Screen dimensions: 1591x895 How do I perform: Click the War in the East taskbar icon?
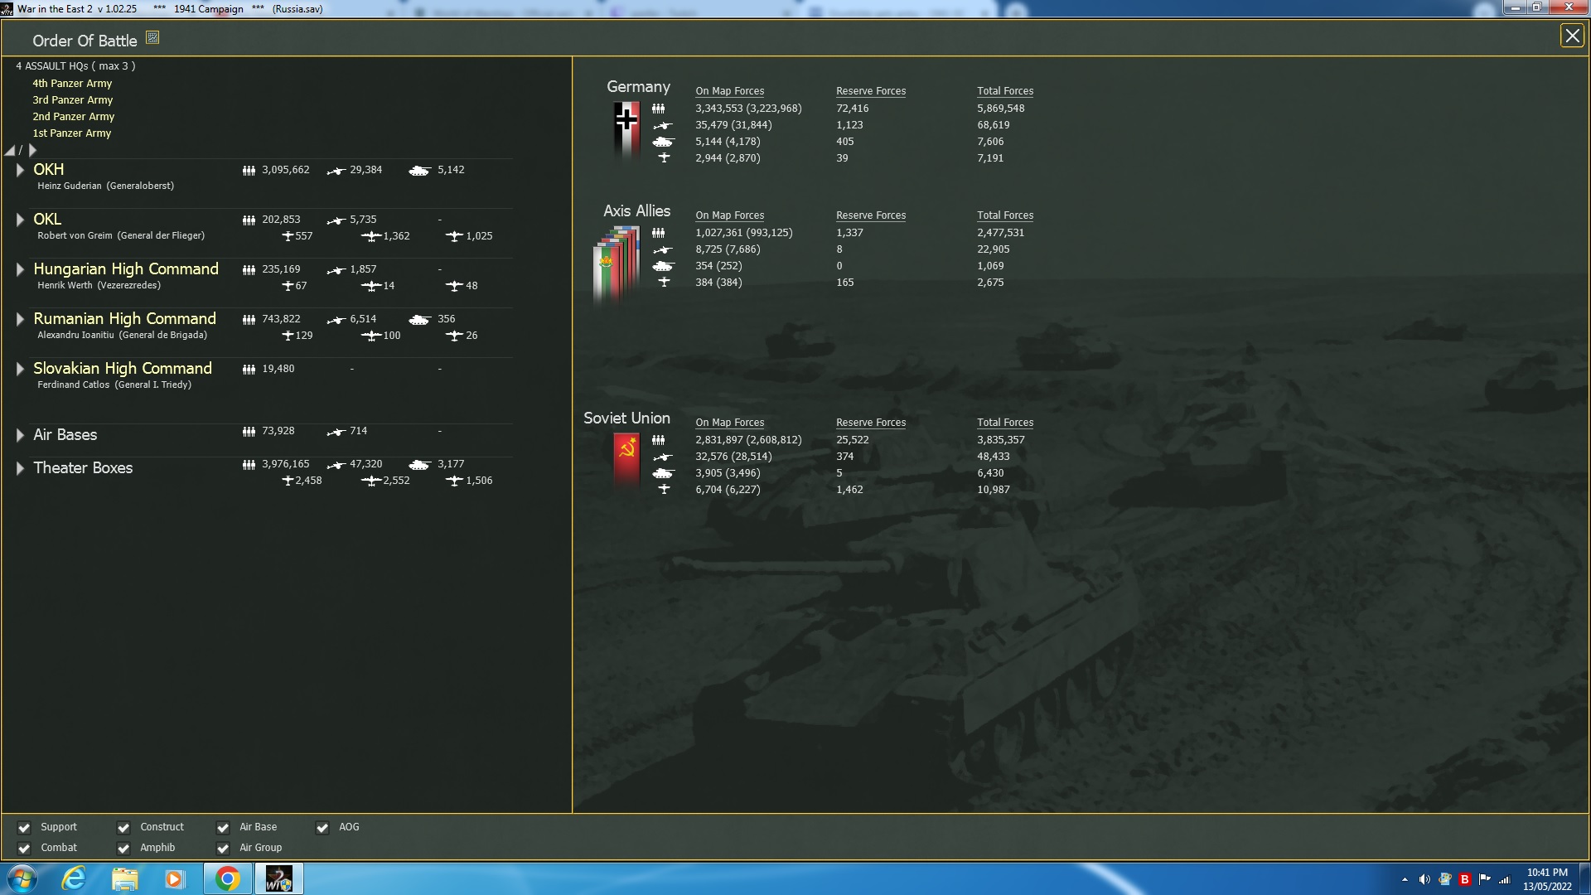click(x=278, y=878)
